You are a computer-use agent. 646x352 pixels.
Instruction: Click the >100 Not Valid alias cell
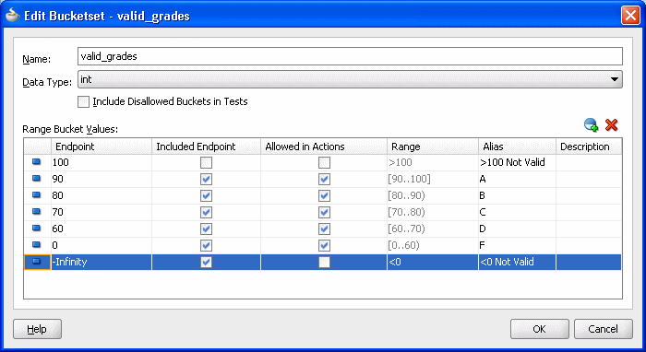517,162
